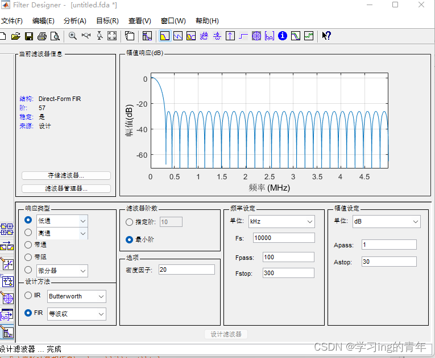Screen dimensions: 435x358
Task: Click the Fs sampling frequency field
Action: tap(284, 238)
